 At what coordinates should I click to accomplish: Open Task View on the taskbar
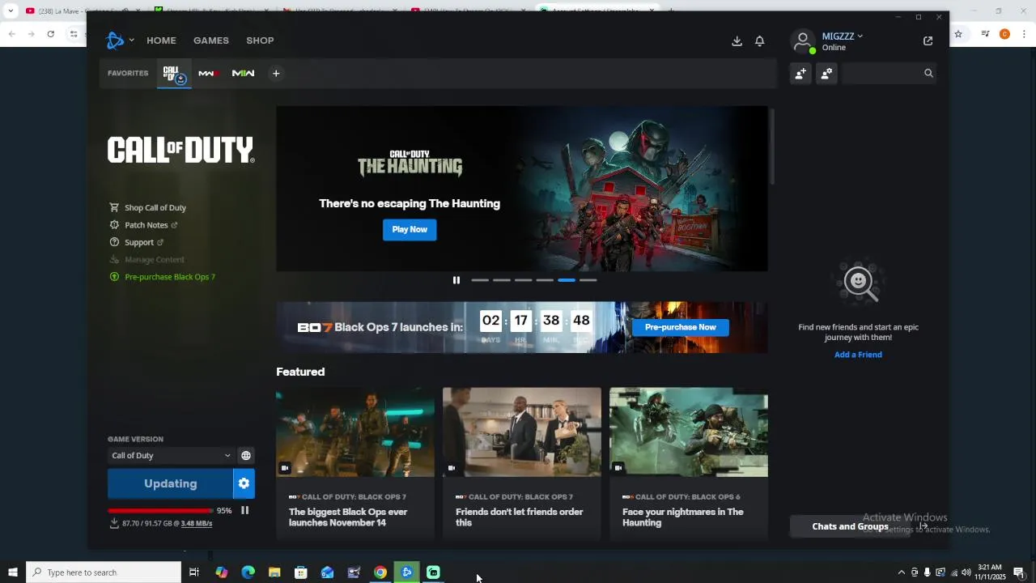click(x=194, y=572)
